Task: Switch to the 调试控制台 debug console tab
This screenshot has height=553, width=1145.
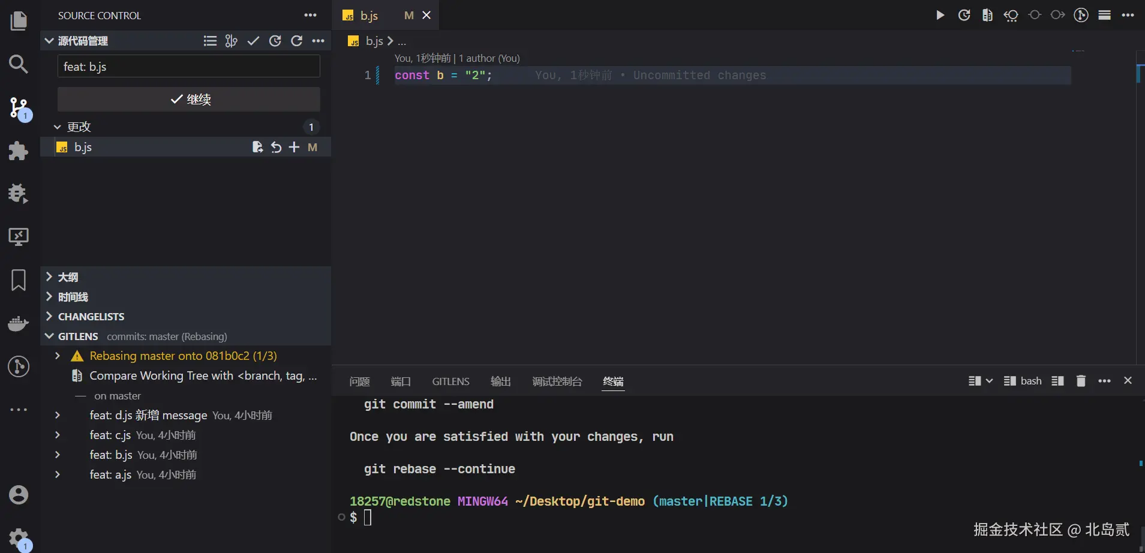Action: pos(557,381)
